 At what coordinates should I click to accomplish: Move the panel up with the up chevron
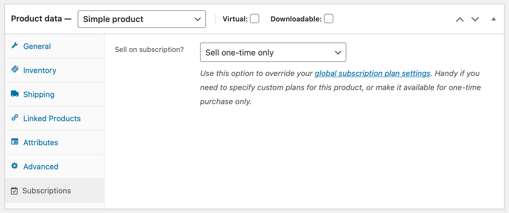(x=460, y=19)
